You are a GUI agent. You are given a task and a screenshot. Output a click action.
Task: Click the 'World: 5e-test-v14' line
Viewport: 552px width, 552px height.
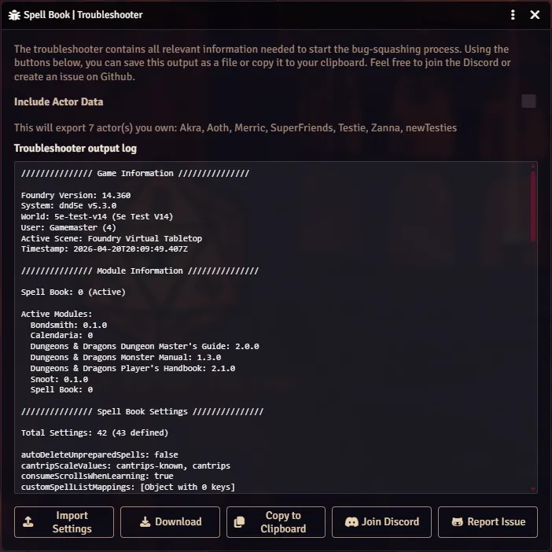coord(97,216)
